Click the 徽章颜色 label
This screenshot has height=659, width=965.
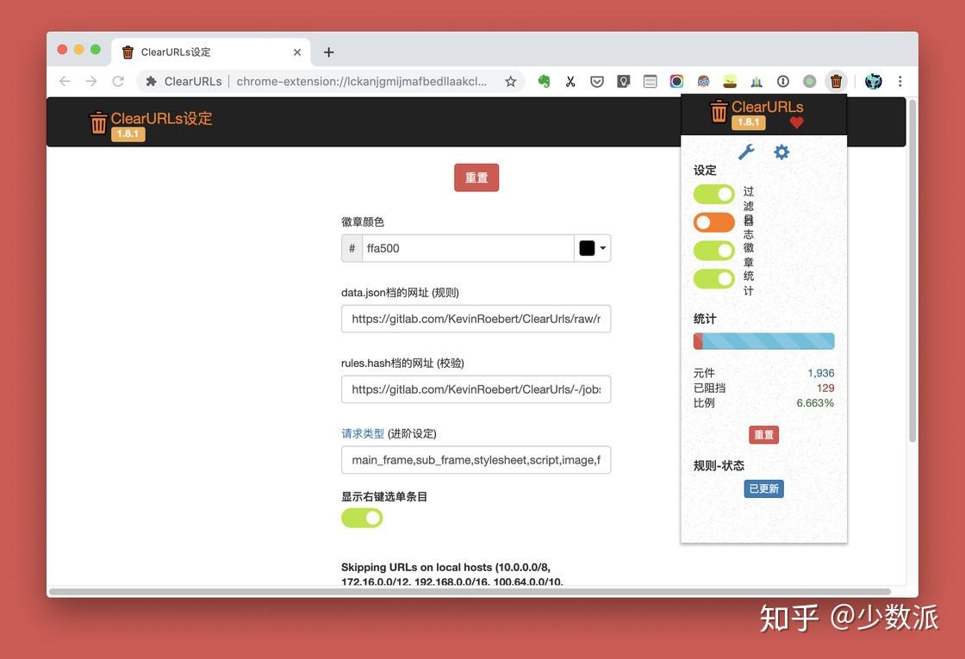[x=363, y=222]
